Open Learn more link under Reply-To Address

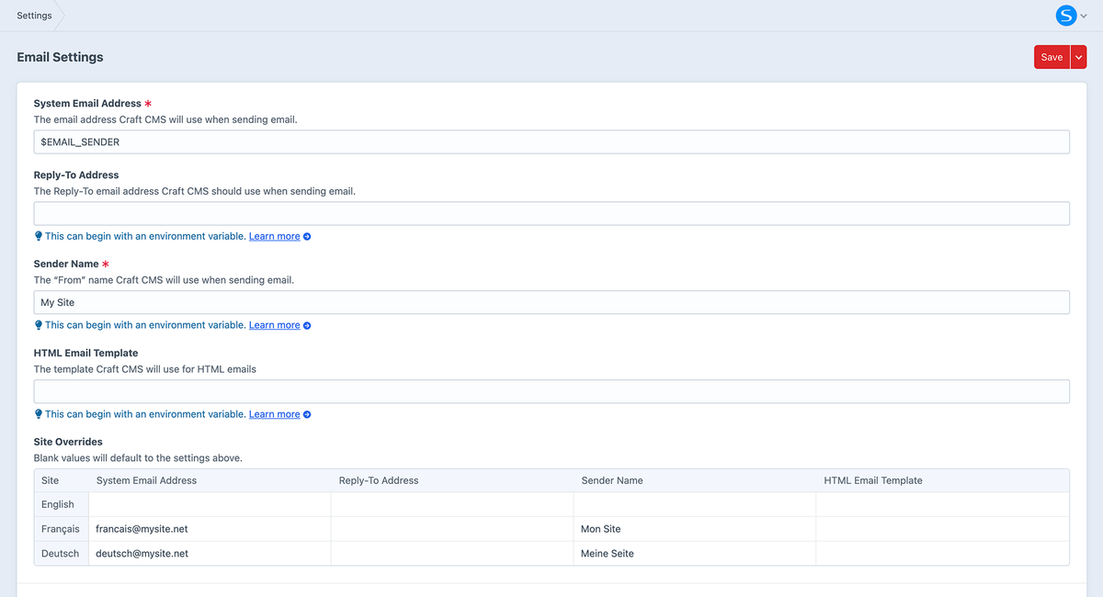(274, 236)
